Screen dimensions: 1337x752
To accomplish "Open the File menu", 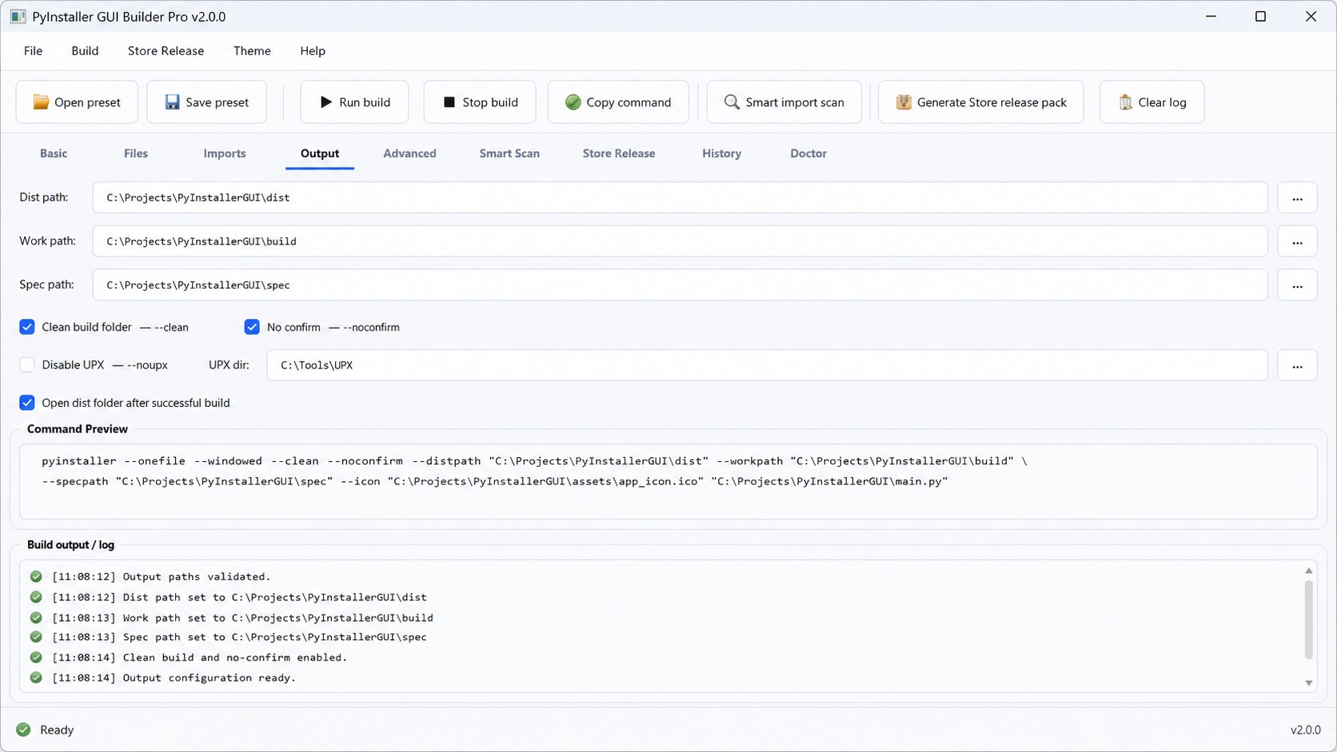I will tap(33, 51).
